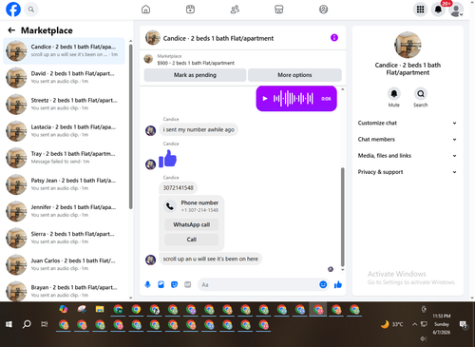This screenshot has width=475, height=347.
Task: Open the Facebook search icon
Action: click(x=31, y=10)
